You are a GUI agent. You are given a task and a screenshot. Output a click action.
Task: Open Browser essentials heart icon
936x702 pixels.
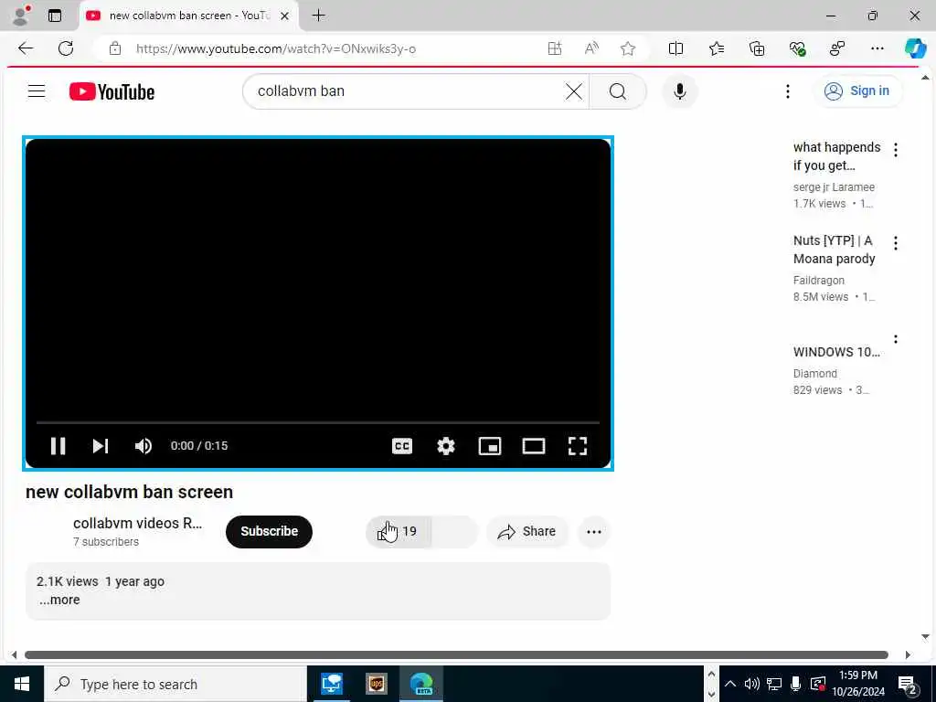(x=797, y=49)
